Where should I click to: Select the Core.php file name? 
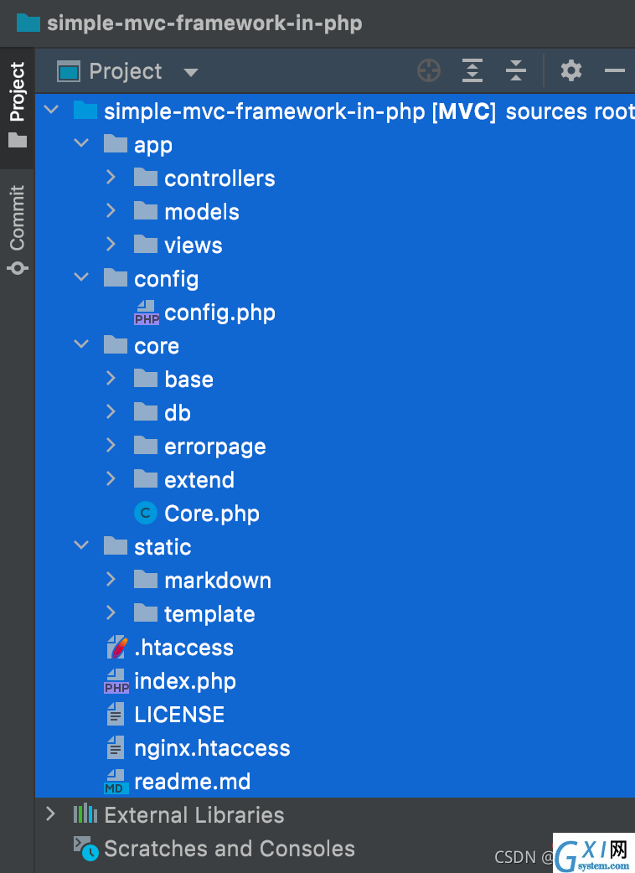click(212, 514)
